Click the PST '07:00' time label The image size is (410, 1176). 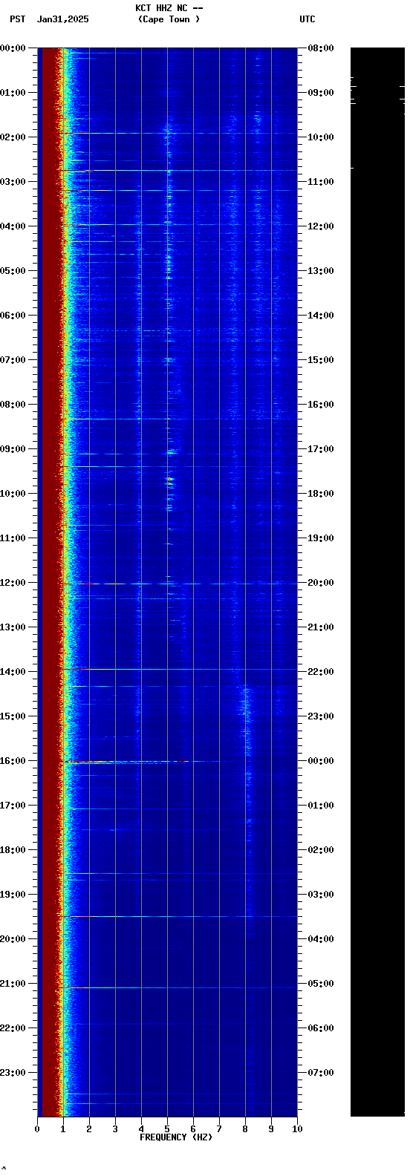click(x=13, y=360)
